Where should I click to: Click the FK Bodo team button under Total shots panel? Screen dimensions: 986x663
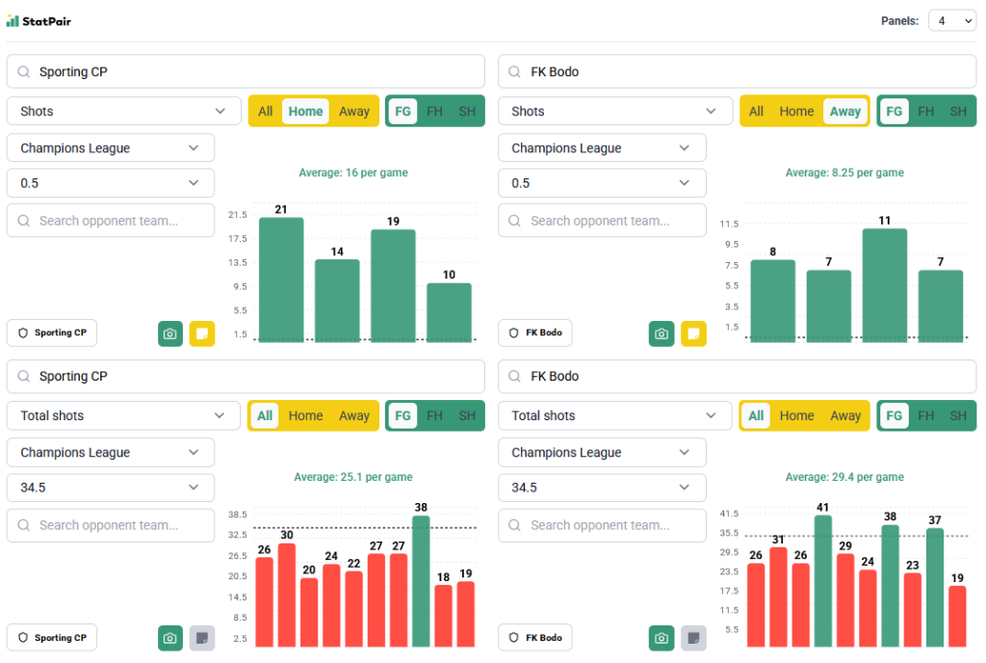(x=535, y=638)
